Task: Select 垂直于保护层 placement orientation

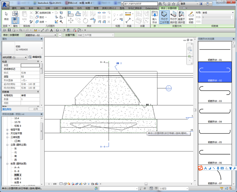Action: point(182,17)
